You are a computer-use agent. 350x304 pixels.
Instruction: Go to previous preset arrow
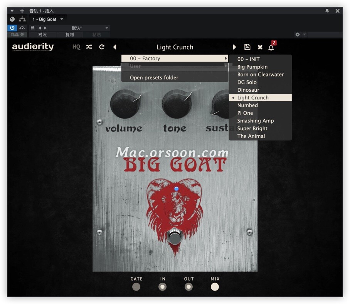pos(115,47)
